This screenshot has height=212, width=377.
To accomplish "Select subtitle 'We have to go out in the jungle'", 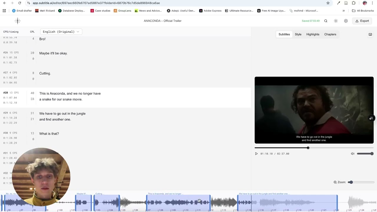I will 62,114.
